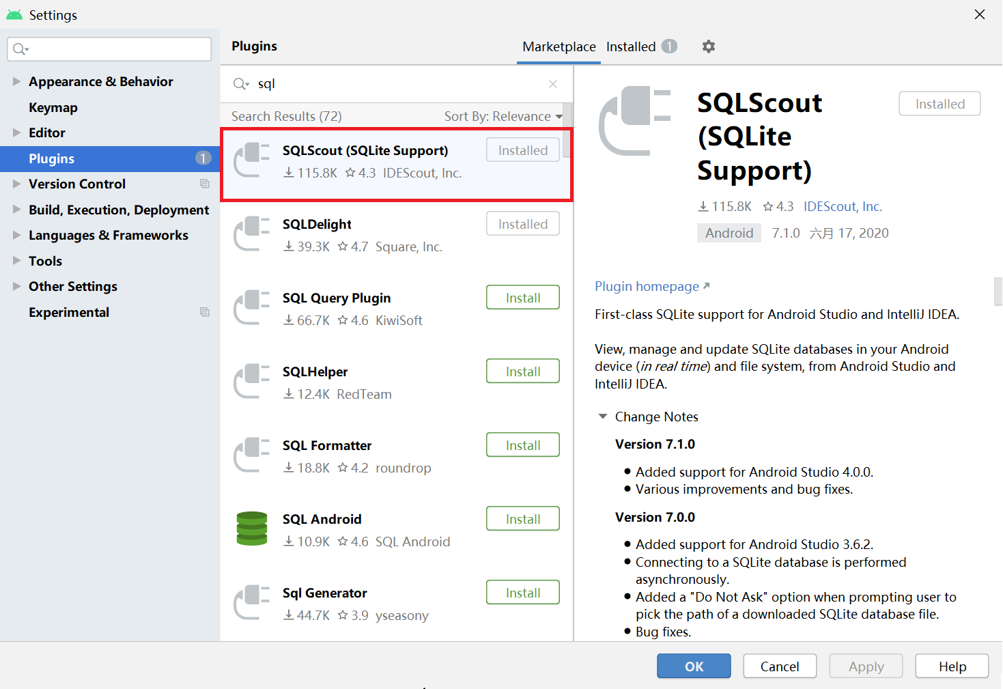1003x689 pixels.
Task: Select the SQLHelper plugin title
Action: coord(315,371)
